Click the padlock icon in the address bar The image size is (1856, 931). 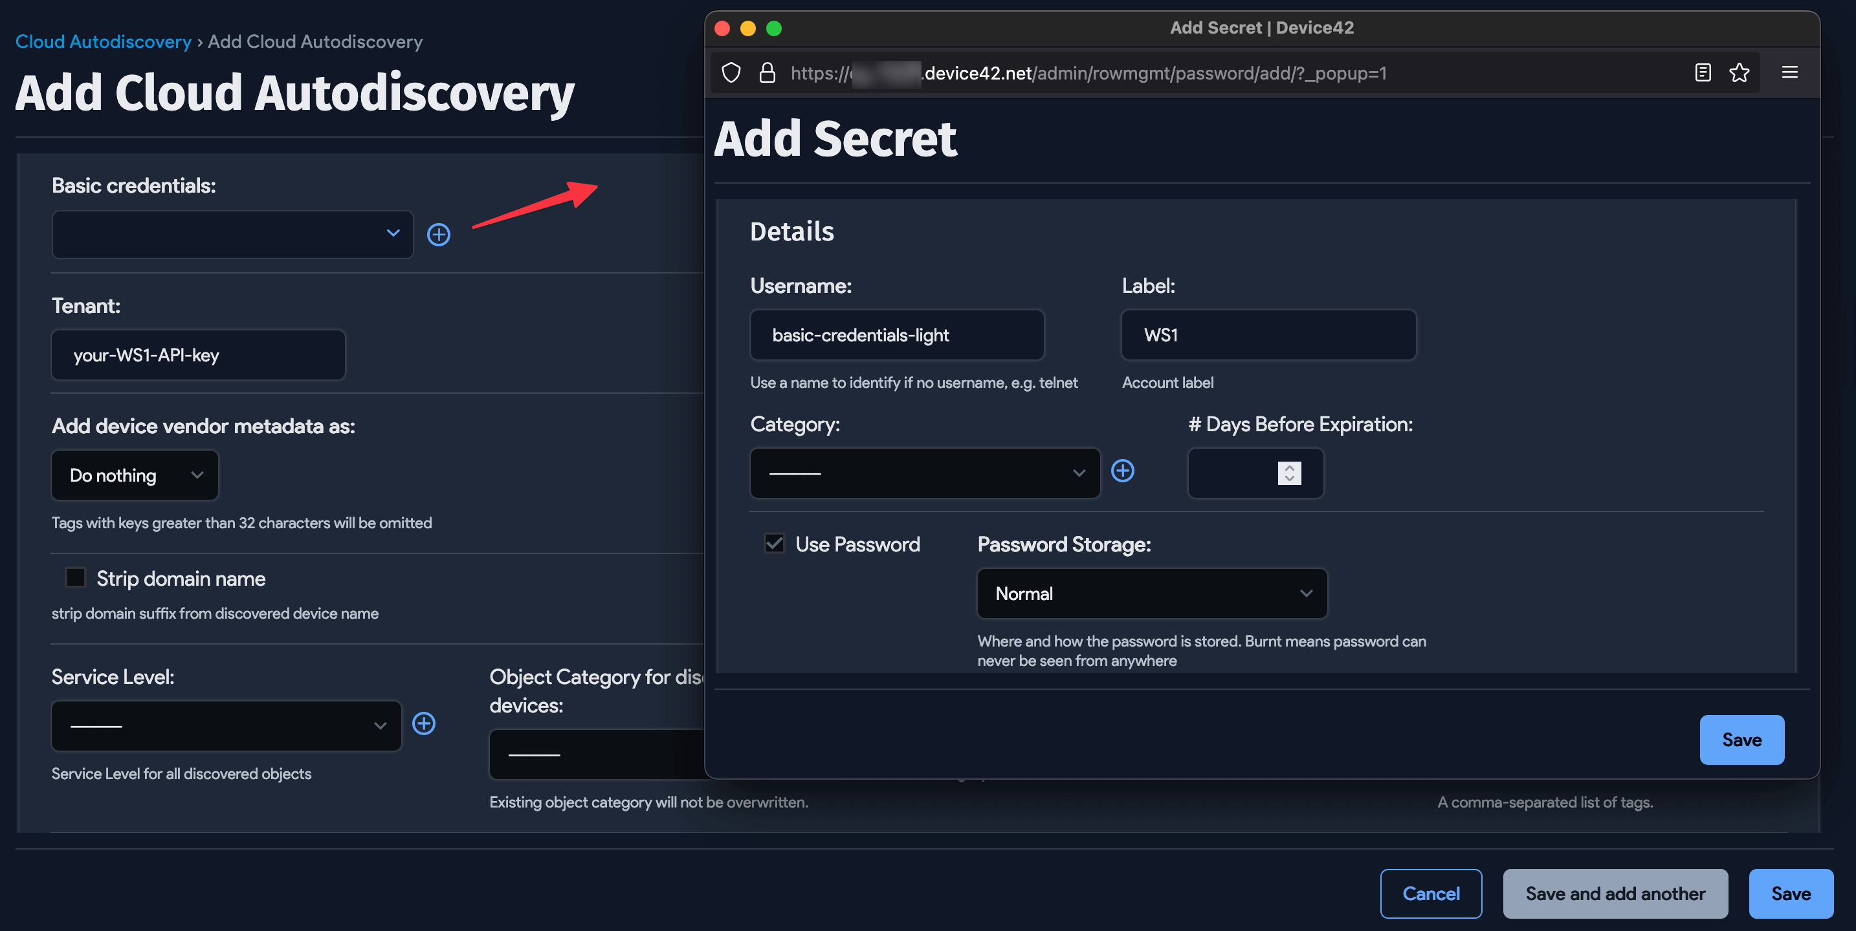(x=767, y=72)
